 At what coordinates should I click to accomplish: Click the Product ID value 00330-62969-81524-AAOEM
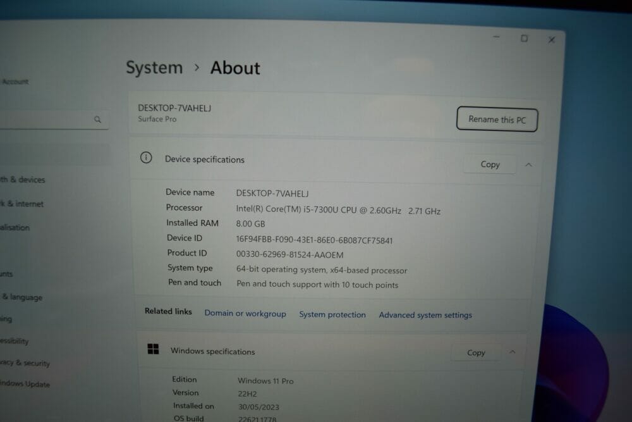click(x=290, y=255)
